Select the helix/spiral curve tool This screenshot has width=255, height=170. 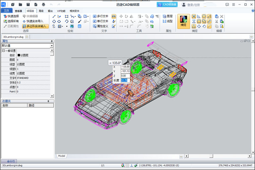54,26
